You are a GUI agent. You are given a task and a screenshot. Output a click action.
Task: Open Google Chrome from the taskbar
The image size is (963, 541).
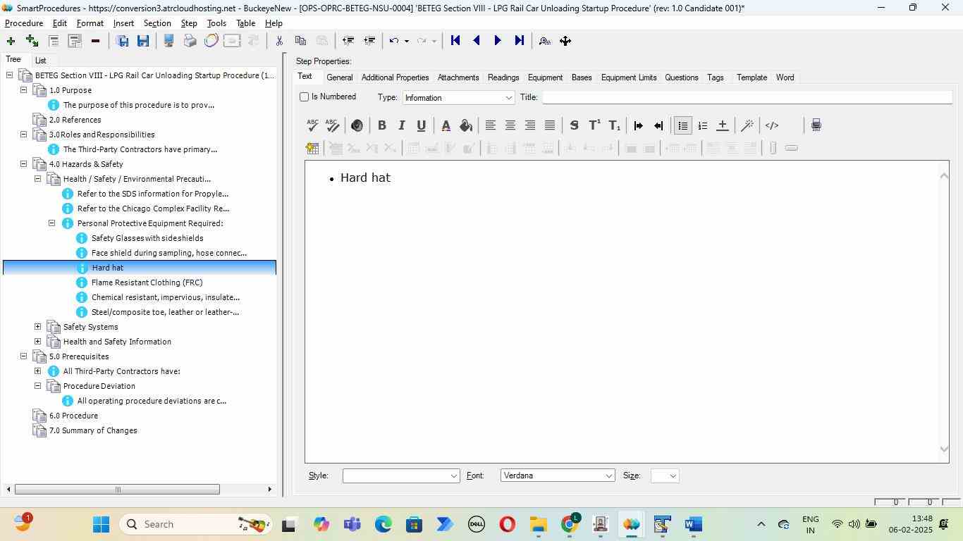click(570, 524)
